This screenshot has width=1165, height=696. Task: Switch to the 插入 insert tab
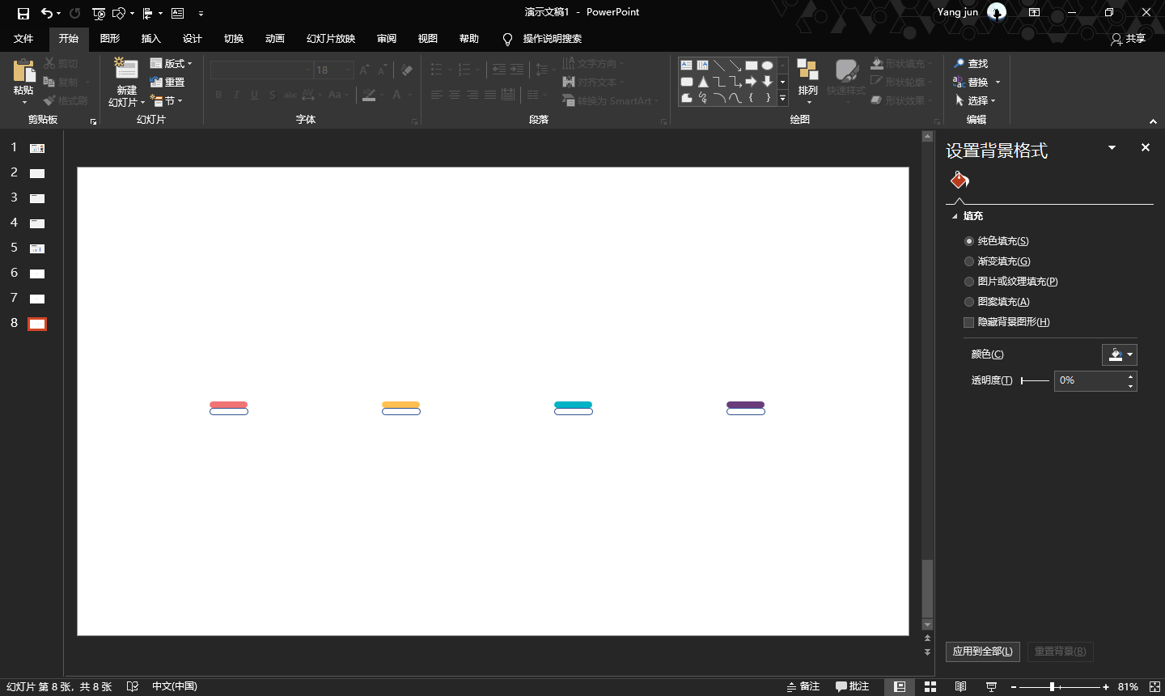coord(150,39)
